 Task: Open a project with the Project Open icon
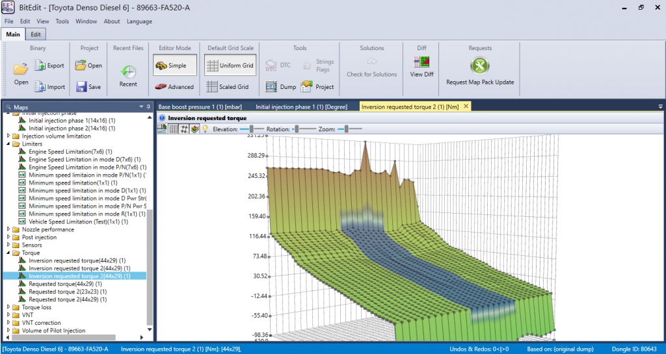click(x=80, y=66)
